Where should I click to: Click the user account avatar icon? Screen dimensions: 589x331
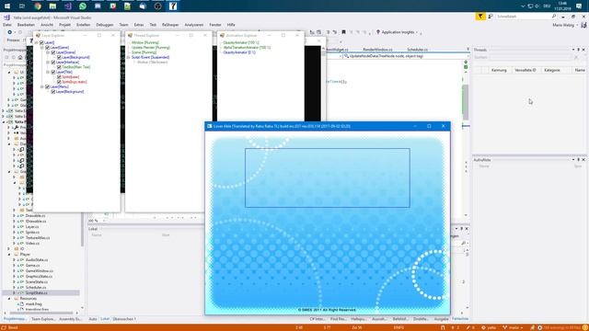(583, 25)
